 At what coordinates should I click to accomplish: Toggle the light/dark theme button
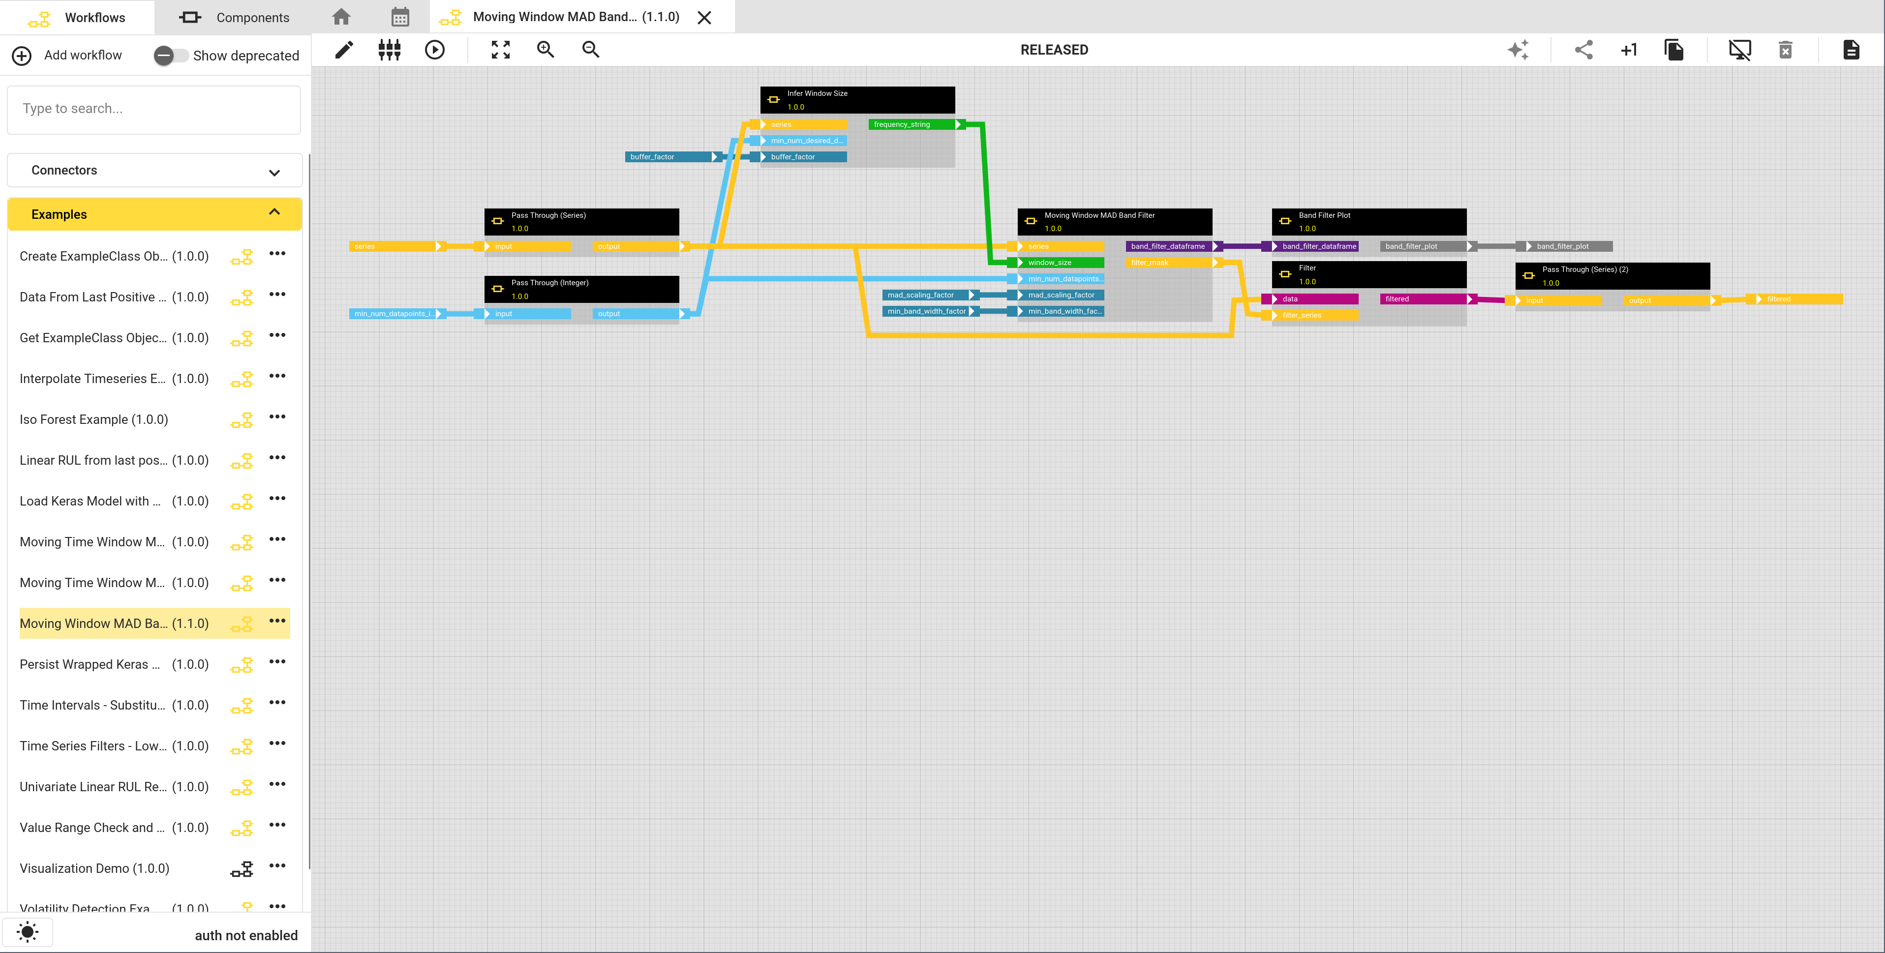coord(28,932)
